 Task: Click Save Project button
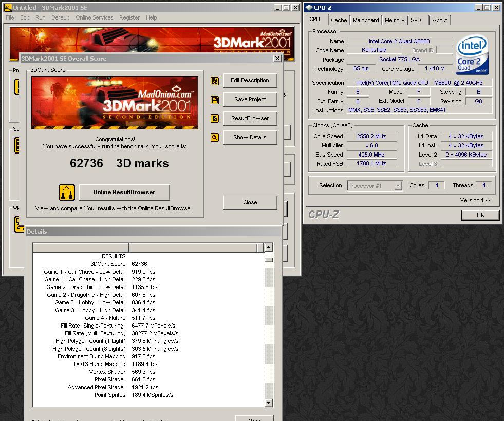(x=250, y=99)
